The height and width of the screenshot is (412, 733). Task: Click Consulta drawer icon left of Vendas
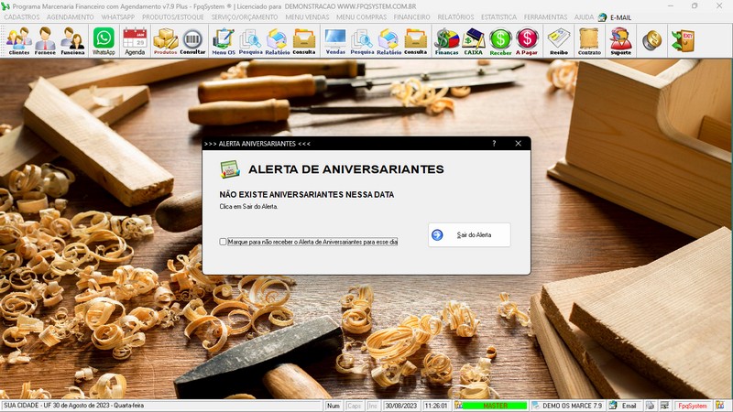coord(304,40)
